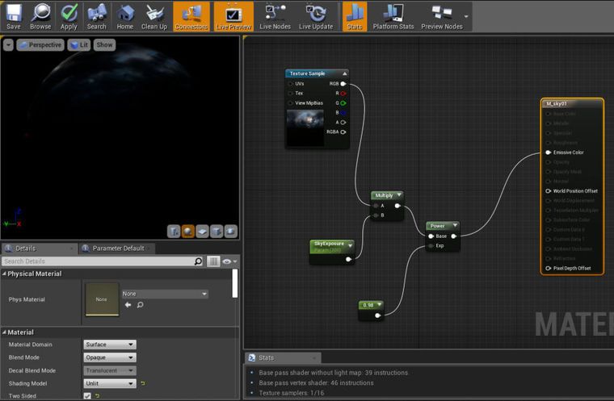Image resolution: width=614 pixels, height=401 pixels.
Task: Click the Preview Nodes icon
Action: click(x=442, y=16)
